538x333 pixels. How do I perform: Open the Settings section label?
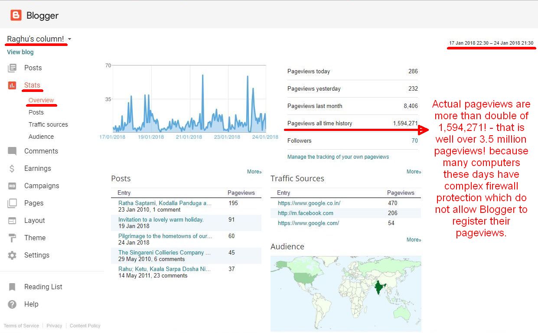(37, 255)
